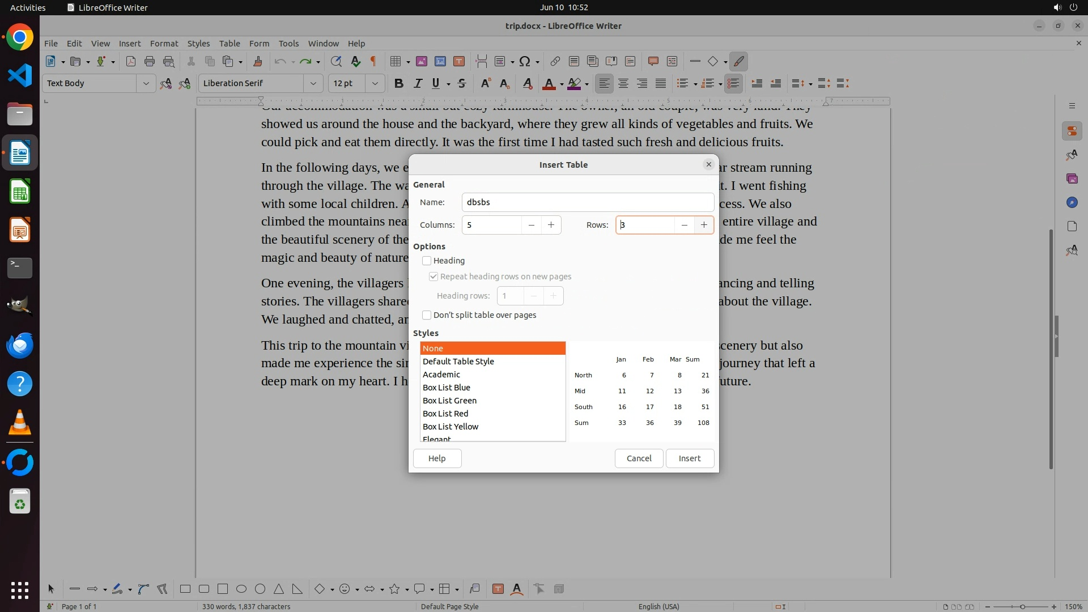The image size is (1088, 612).
Task: Click the Justified alignment icon
Action: (x=661, y=83)
